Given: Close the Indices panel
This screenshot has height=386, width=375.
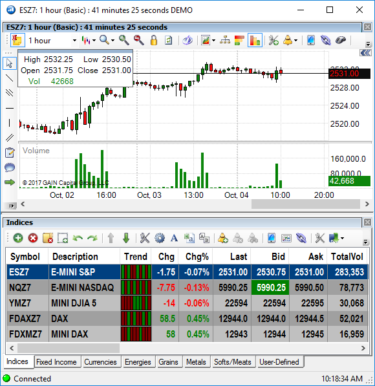Looking at the screenshot, I should pyautogui.click(x=367, y=222).
